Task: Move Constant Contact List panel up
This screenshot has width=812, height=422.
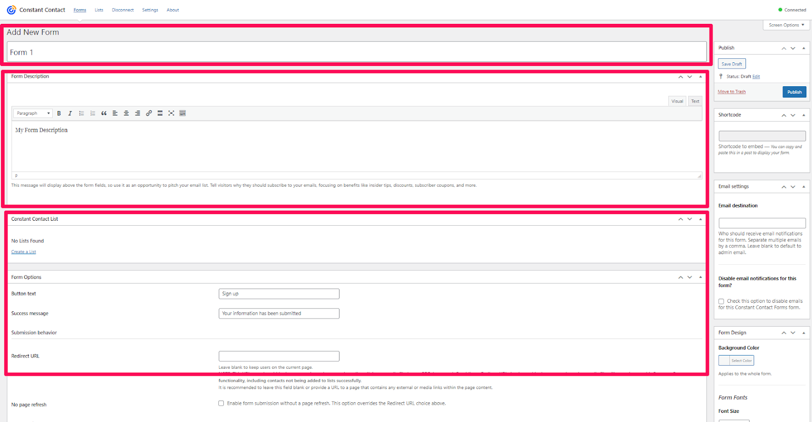Action: tap(681, 219)
